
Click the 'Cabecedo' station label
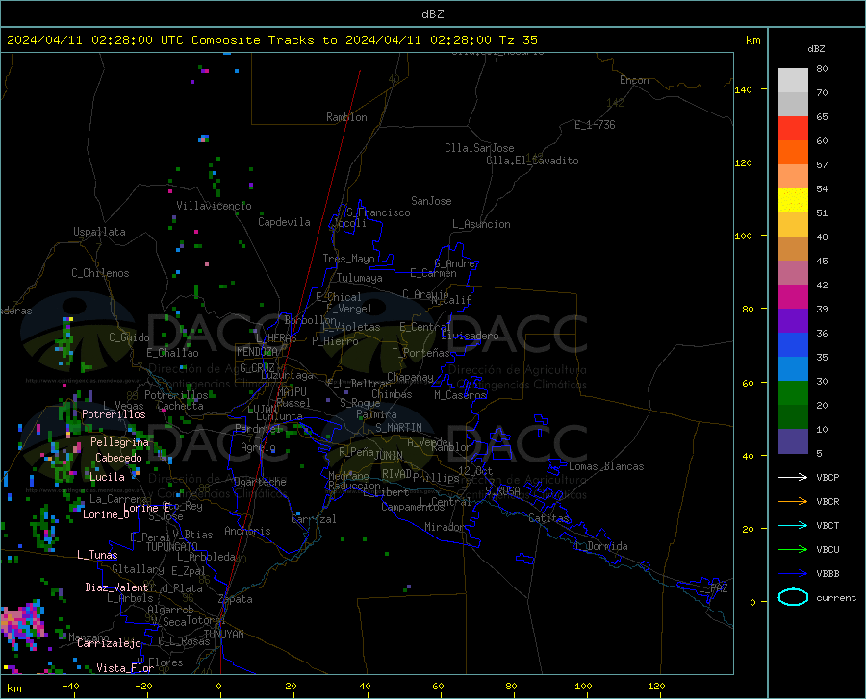pos(118,458)
